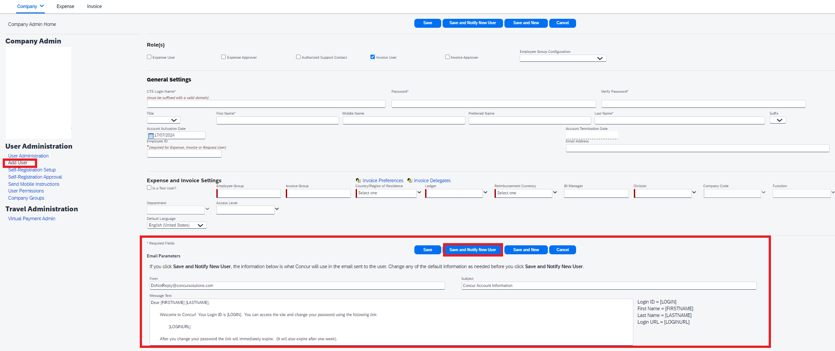Go to Company Admin Home

32,24
